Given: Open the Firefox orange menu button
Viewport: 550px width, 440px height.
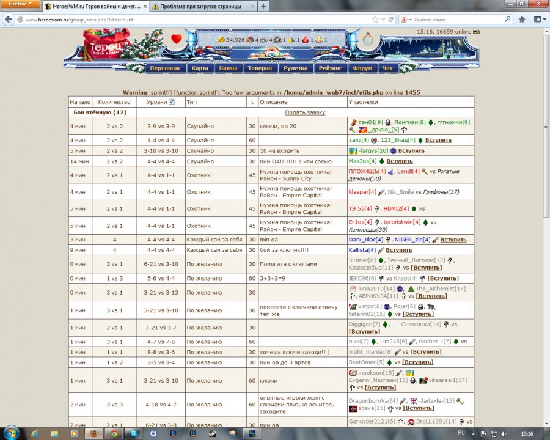Looking at the screenshot, I should (20, 4).
